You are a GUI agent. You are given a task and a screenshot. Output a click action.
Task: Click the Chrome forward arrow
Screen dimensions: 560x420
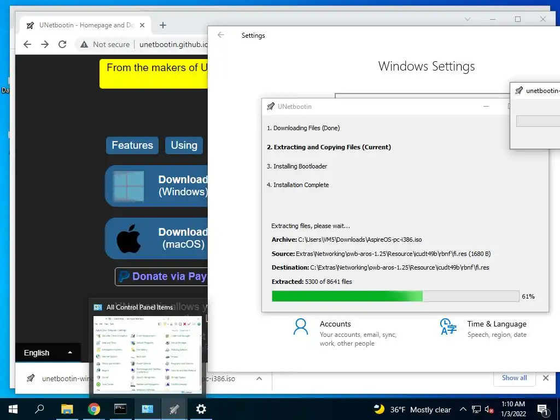pyautogui.click(x=45, y=44)
